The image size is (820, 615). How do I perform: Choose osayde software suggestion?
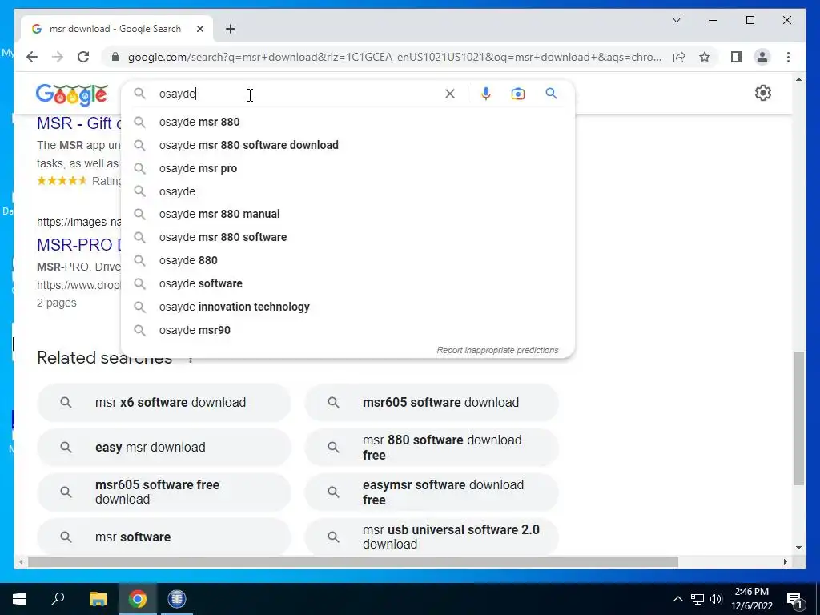pyautogui.click(x=348, y=283)
